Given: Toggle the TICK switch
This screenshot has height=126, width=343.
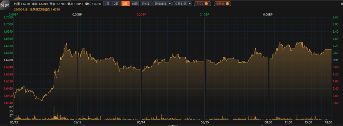Looking at the screenshot, I should pos(202,4).
